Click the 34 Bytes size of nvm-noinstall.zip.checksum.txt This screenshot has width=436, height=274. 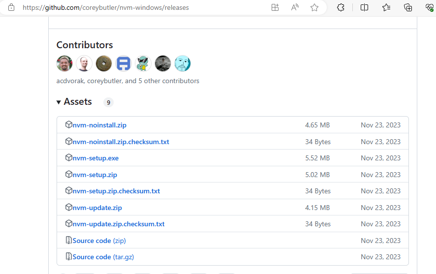click(x=318, y=142)
